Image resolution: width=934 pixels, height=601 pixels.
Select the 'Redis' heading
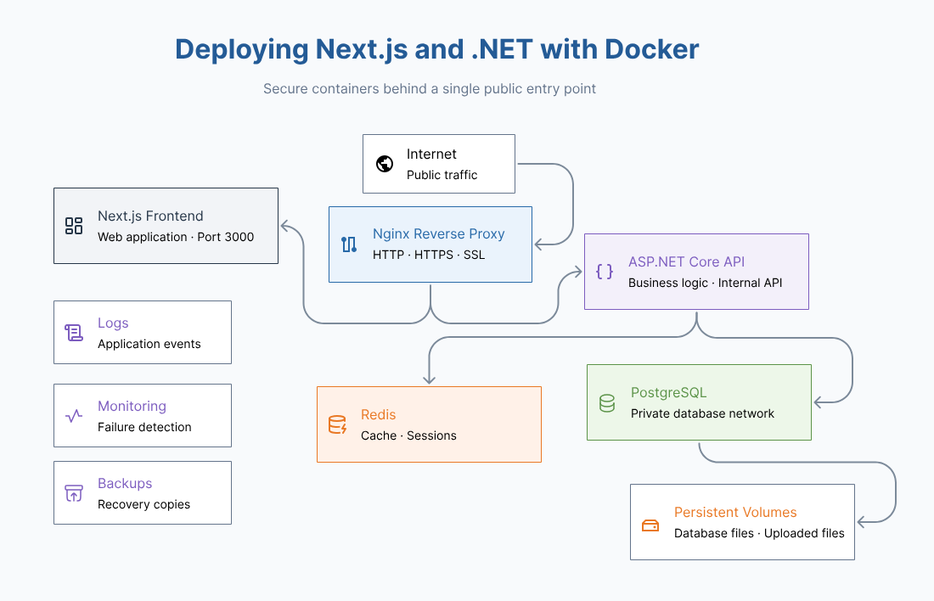378,414
